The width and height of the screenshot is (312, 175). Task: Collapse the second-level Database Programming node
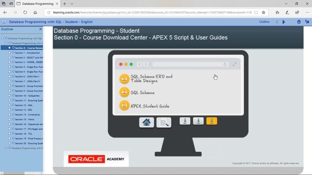tap(6, 43)
